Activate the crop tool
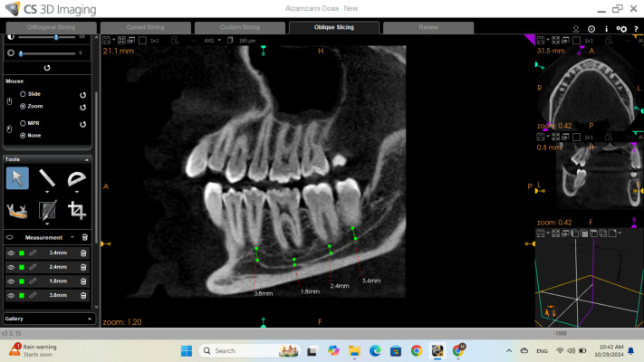The height and width of the screenshot is (362, 644). 76,210
